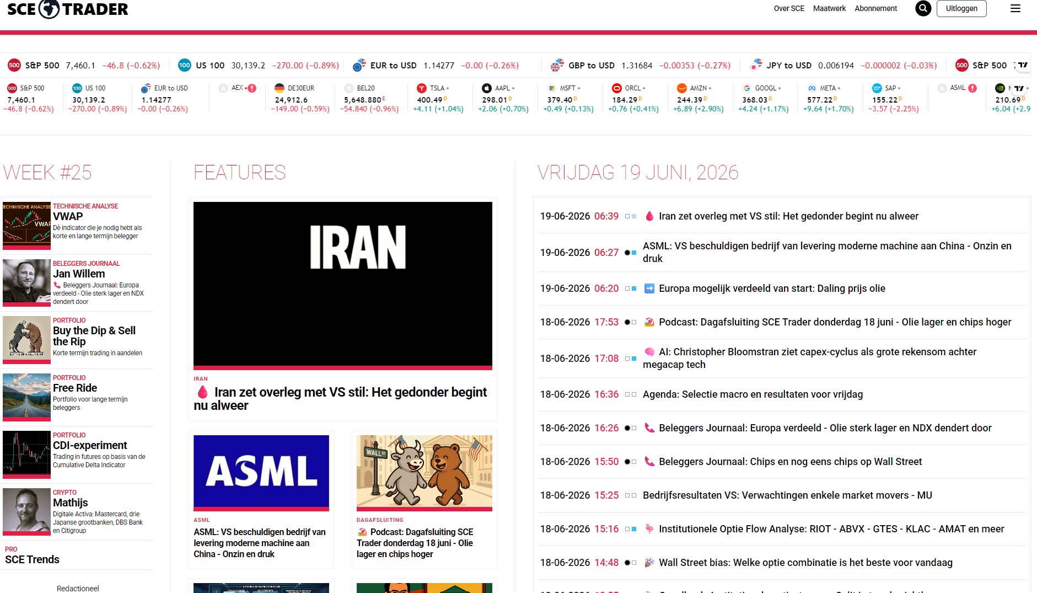The width and height of the screenshot is (1037, 593).
Task: Open the CDI-experiment chart thumbnail
Action: click(x=26, y=453)
